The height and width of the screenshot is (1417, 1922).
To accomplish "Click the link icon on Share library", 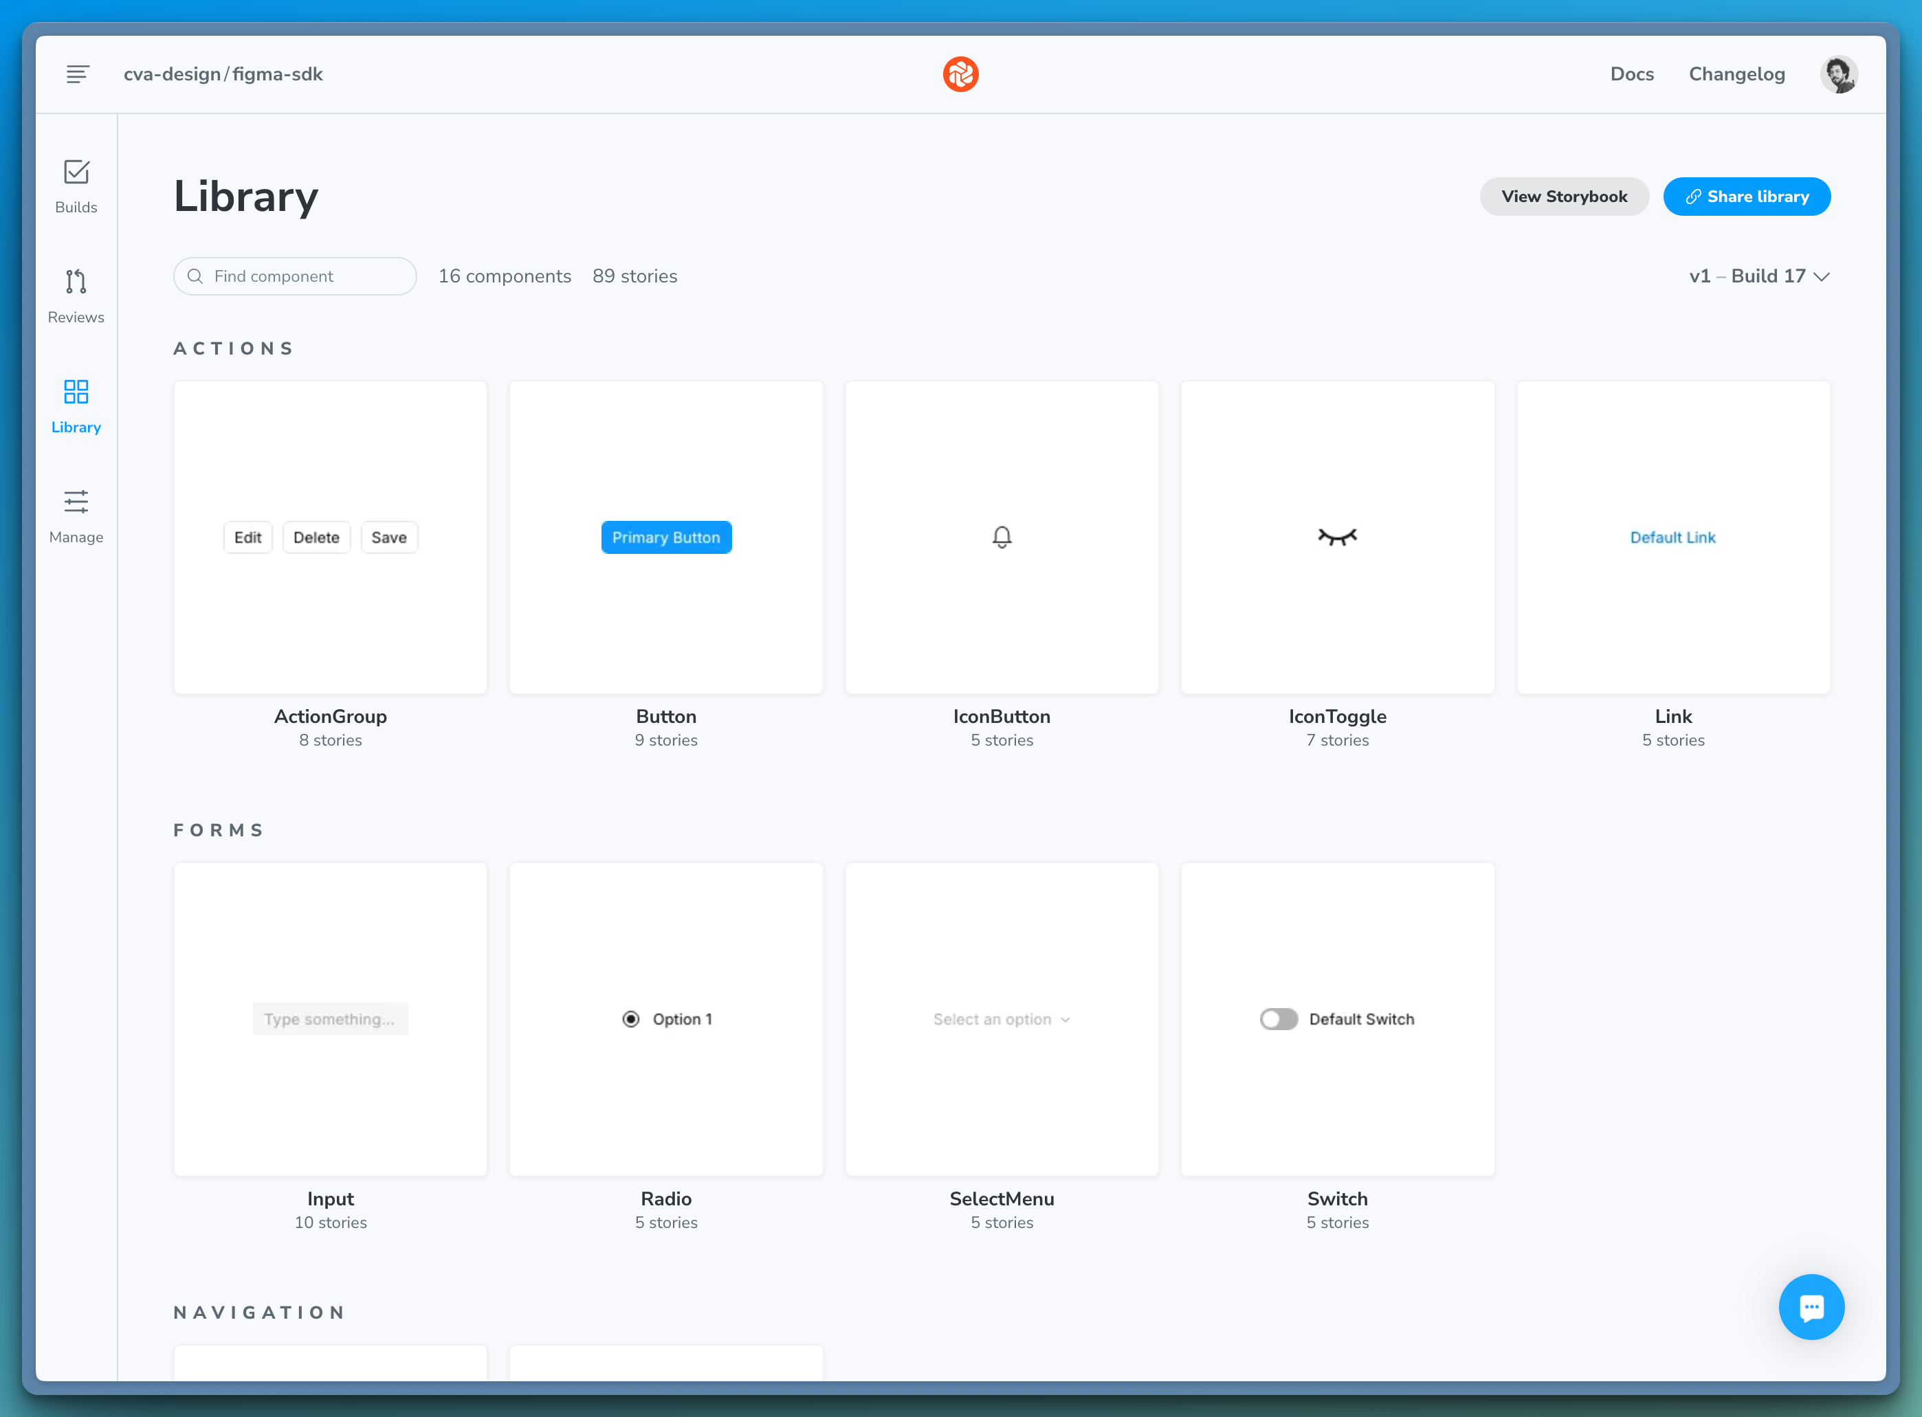I will tap(1692, 197).
